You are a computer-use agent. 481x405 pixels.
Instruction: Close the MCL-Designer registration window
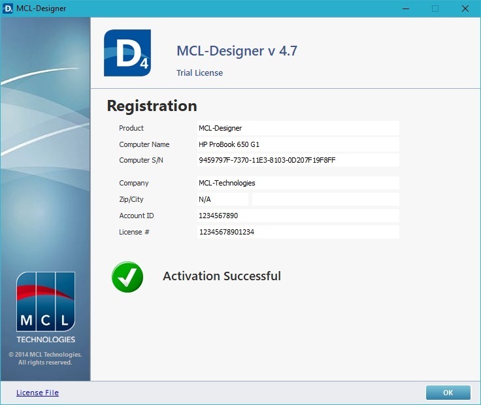[465, 8]
